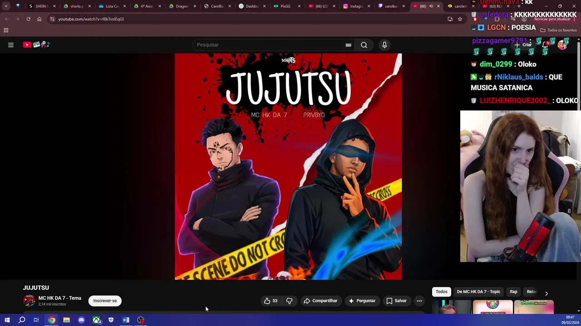This screenshot has width=581, height=326.
Task: Reload the YouTube page
Action: [28, 19]
